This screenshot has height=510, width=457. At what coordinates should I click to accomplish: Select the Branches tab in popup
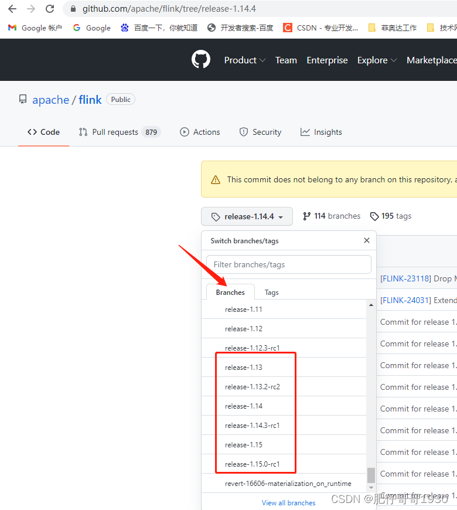tap(230, 292)
